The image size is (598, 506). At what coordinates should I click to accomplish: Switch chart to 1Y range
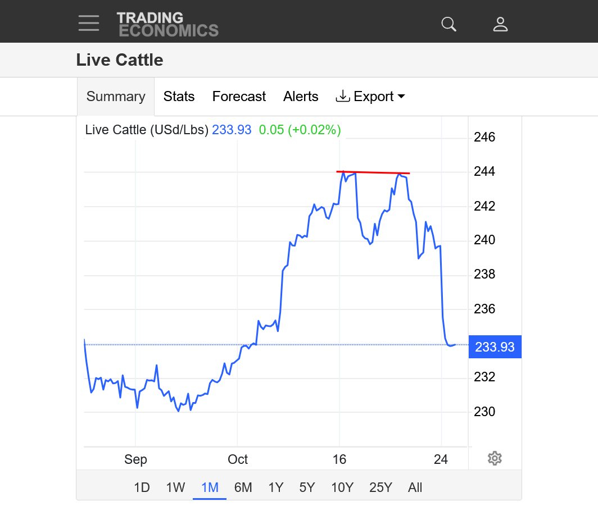tap(275, 487)
